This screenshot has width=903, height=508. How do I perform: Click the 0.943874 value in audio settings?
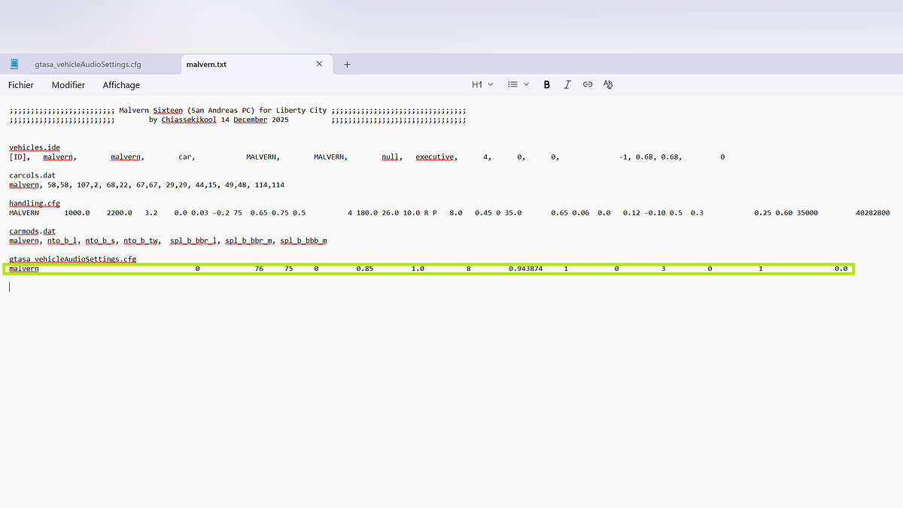coord(525,269)
